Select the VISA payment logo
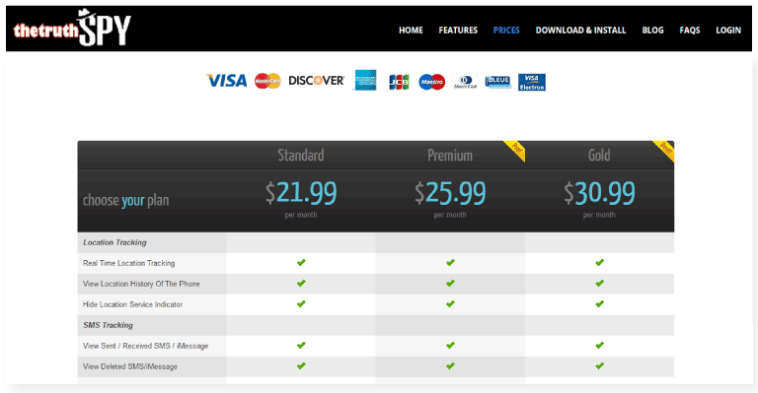Image resolution: width=758 pixels, height=393 pixels. point(226,81)
